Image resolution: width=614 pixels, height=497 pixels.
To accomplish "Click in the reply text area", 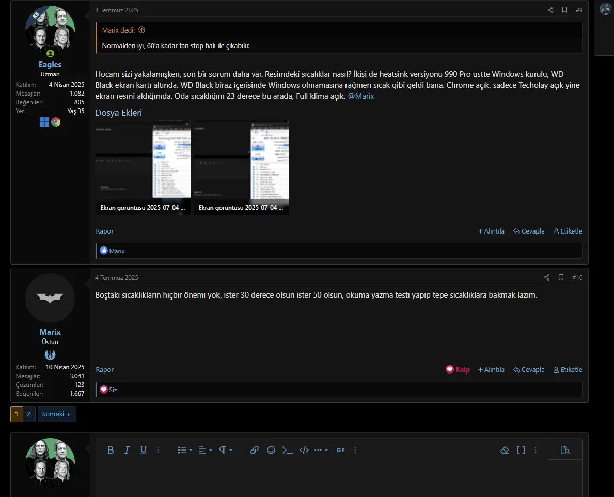I will pyautogui.click(x=339, y=479).
